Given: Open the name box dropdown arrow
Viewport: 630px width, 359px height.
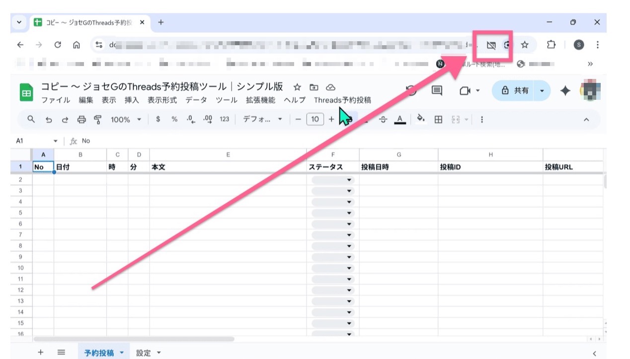Looking at the screenshot, I should (x=55, y=141).
